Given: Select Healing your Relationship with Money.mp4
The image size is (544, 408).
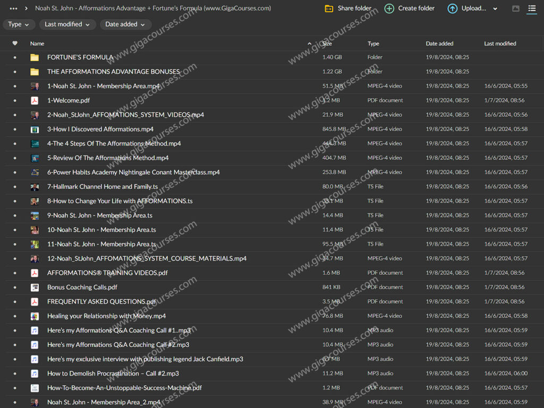Looking at the screenshot, I should tap(106, 316).
